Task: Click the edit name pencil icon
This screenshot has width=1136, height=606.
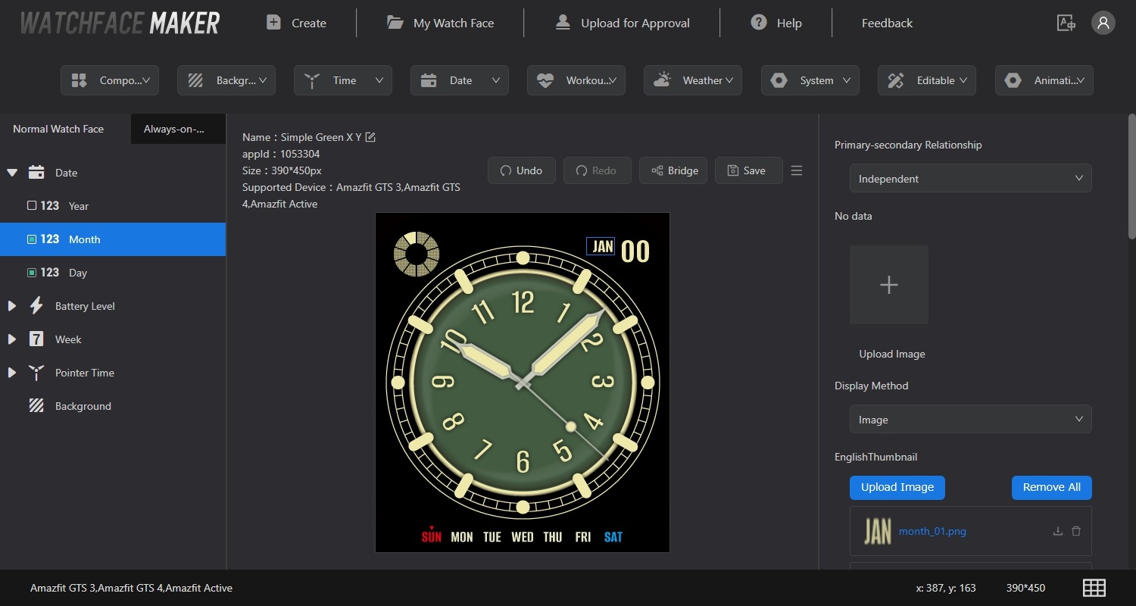Action: [370, 137]
